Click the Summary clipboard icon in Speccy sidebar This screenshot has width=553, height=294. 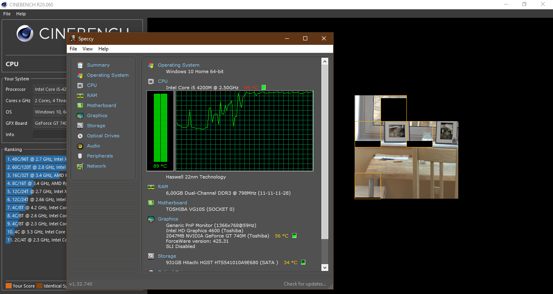click(x=80, y=65)
